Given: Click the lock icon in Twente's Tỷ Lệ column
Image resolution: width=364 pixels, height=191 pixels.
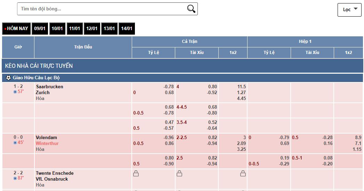Looking at the screenshot, I should tap(136, 173).
